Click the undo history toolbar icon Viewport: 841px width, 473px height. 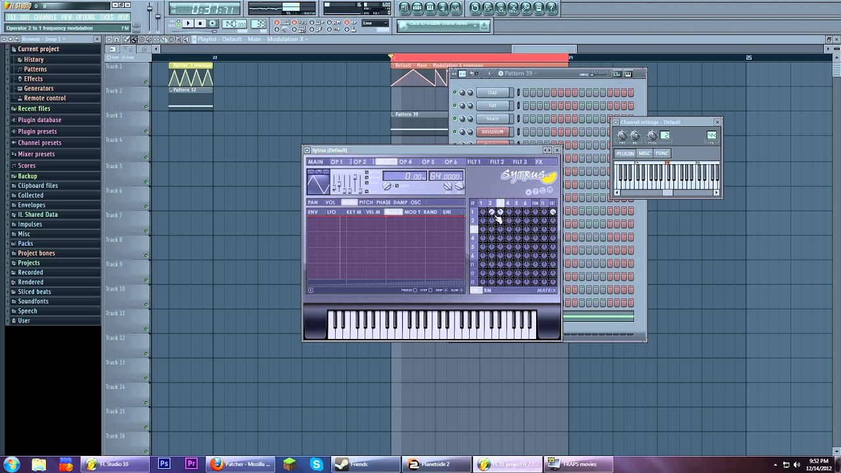[x=475, y=8]
